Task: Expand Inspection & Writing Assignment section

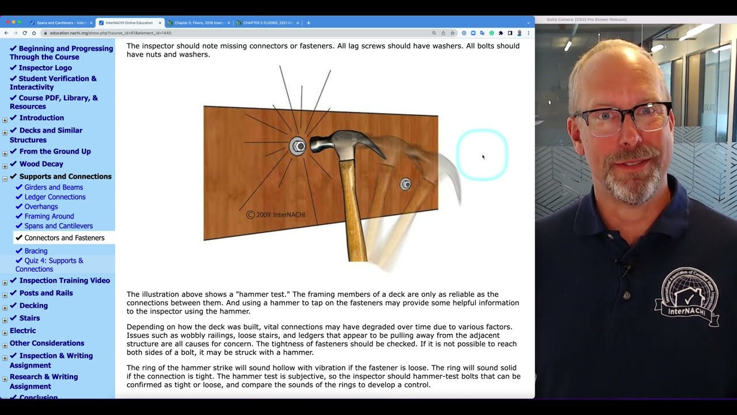Action: (x=5, y=358)
